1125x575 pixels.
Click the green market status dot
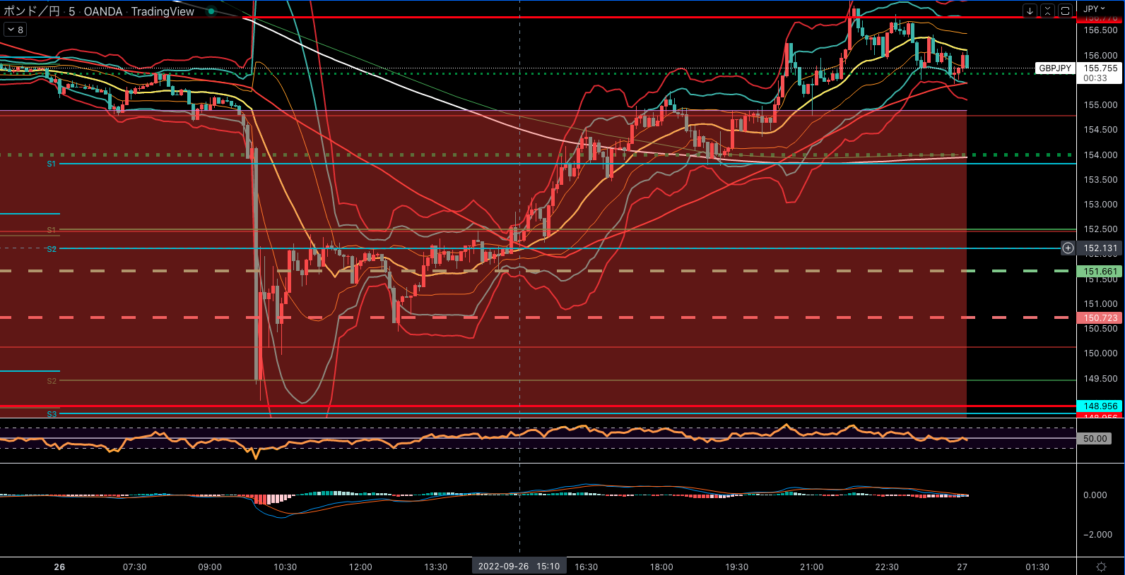[211, 11]
